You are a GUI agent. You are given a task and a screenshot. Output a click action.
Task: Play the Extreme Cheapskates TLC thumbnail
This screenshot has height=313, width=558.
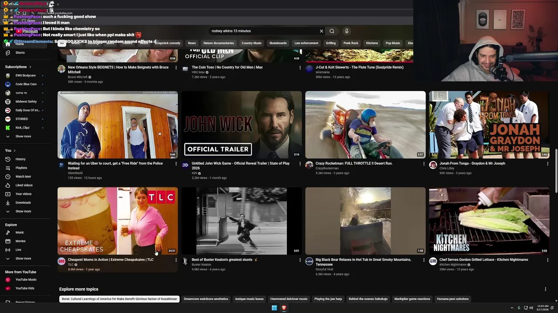(118, 221)
